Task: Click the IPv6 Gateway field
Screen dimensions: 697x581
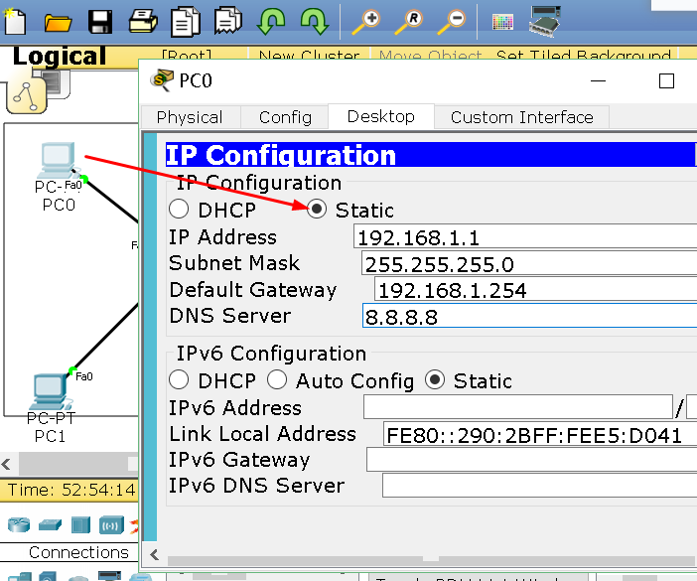Action: pyautogui.click(x=531, y=460)
